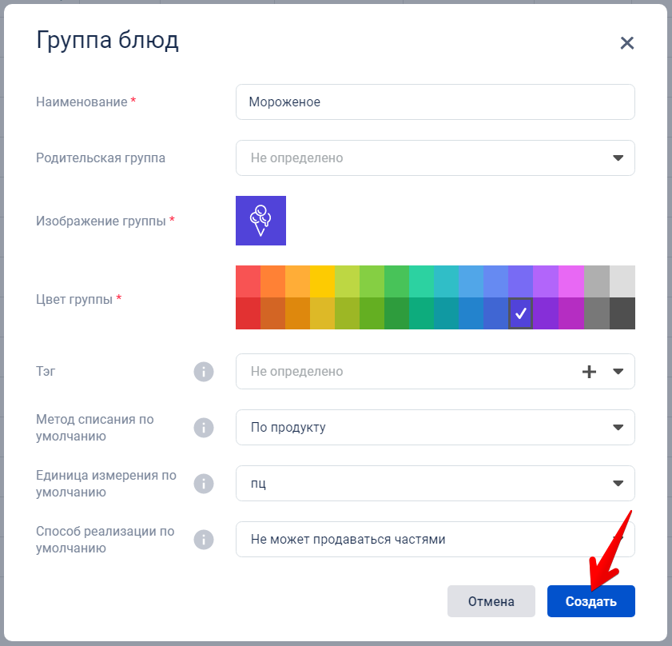Click the Изображение группы label
This screenshot has width=672, height=646.
tap(101, 221)
